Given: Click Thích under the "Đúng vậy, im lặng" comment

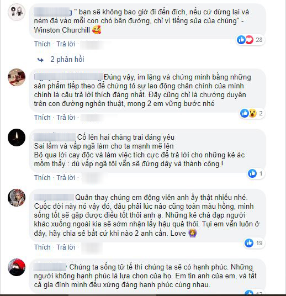Looking at the screenshot, I should 43,118.
